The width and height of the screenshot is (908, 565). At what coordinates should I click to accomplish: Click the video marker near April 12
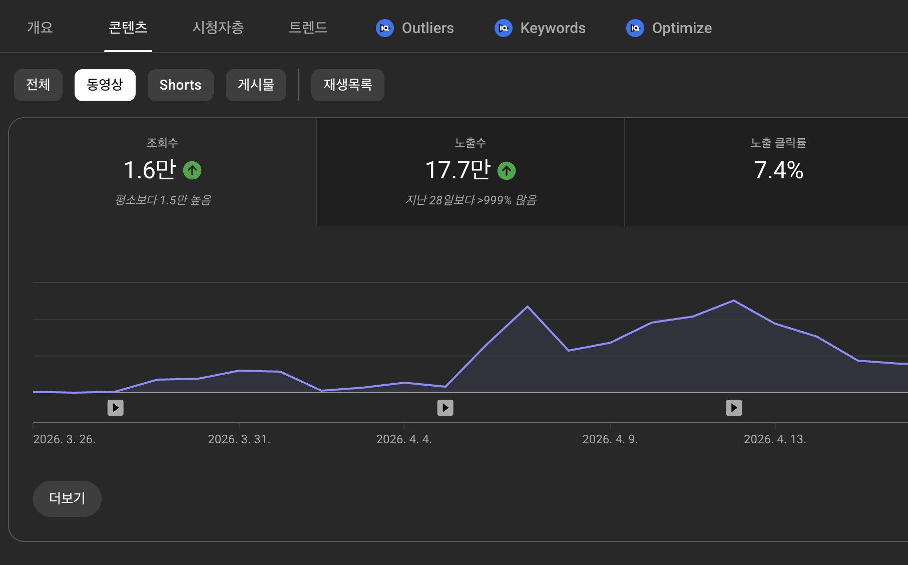point(734,408)
